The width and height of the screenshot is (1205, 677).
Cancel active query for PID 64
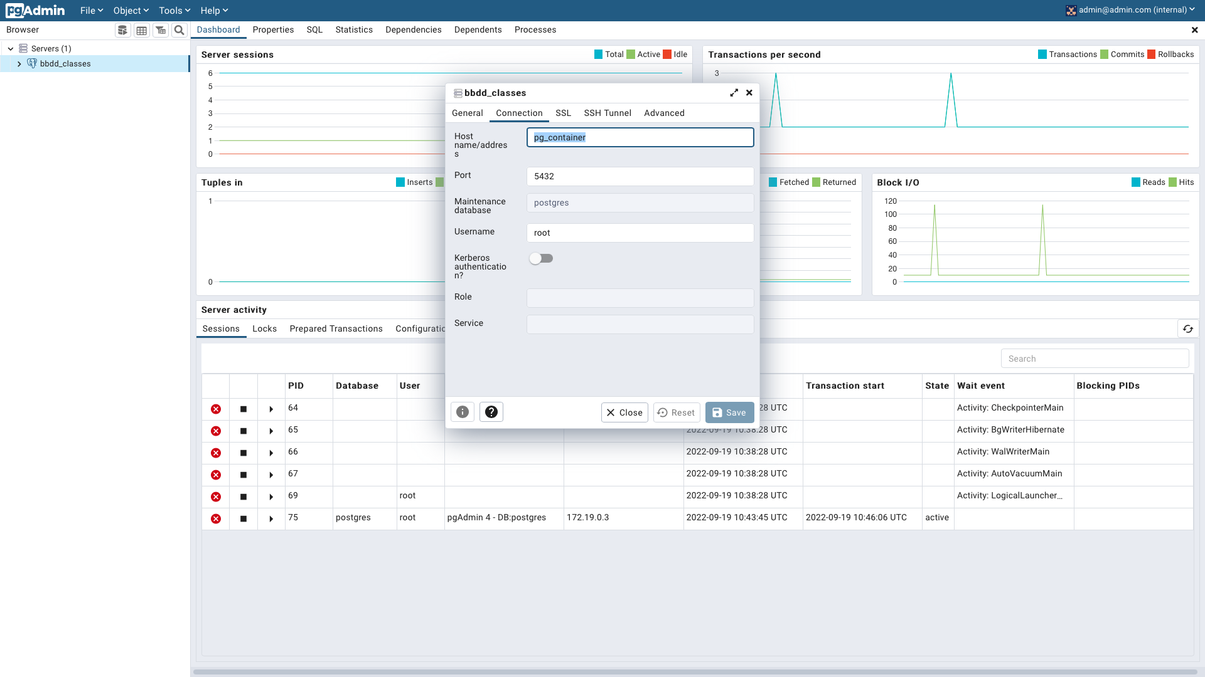[244, 409]
